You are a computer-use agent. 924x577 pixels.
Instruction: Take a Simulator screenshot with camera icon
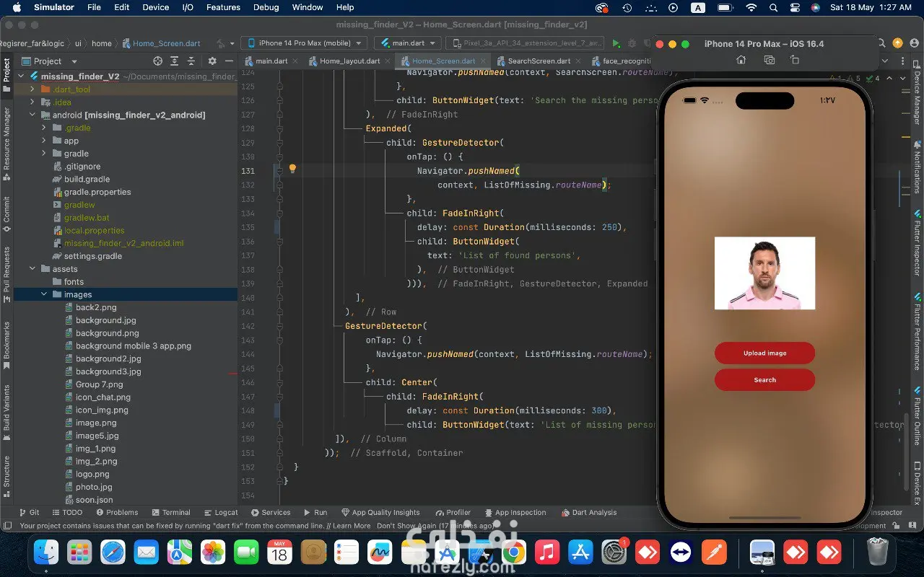click(x=769, y=60)
